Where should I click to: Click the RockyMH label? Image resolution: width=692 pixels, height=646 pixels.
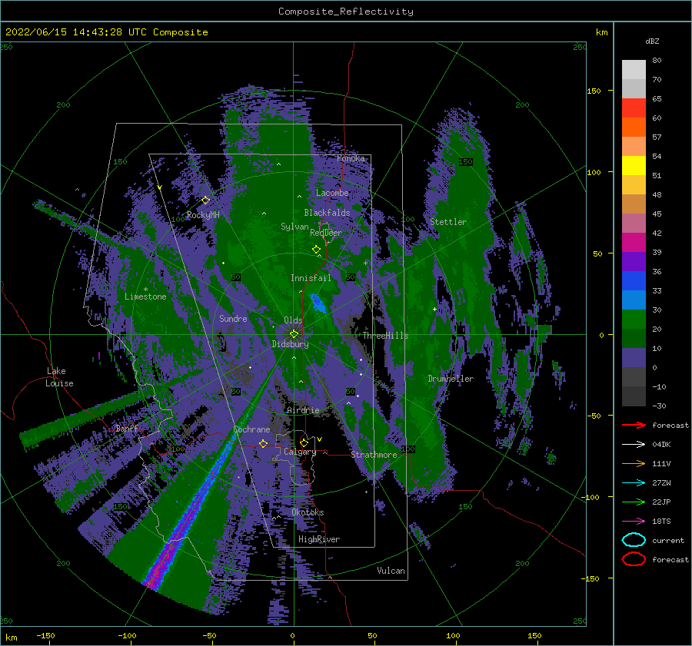(203, 215)
